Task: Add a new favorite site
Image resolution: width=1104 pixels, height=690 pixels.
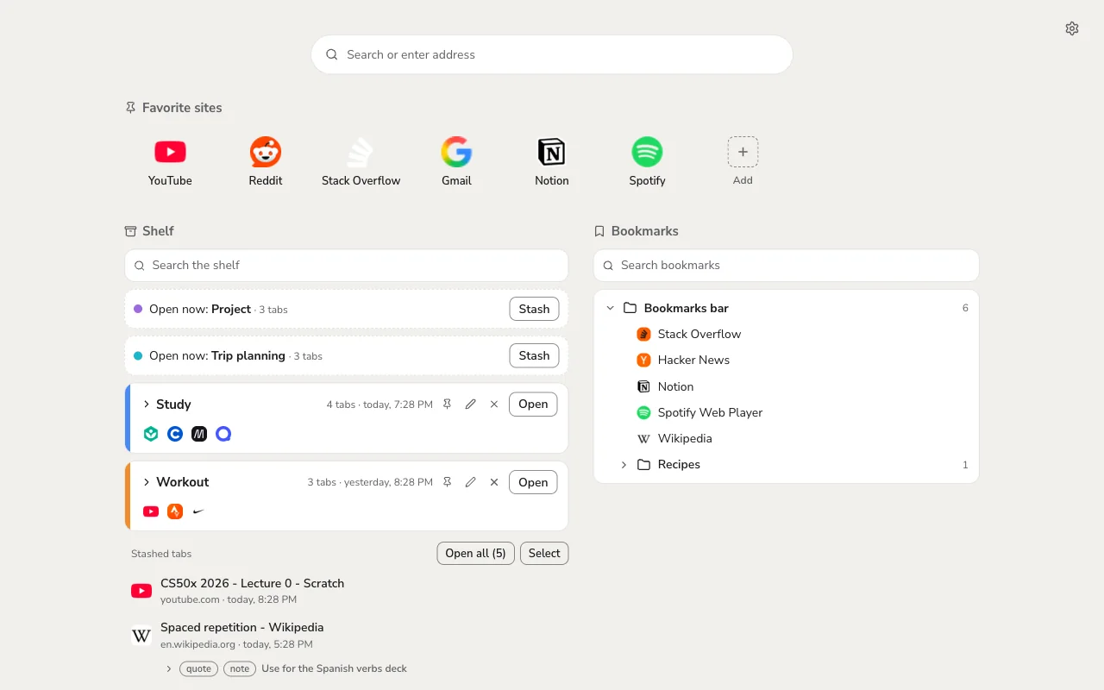Action: click(x=743, y=161)
